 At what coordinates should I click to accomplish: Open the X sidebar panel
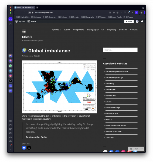click(x=11, y=81)
